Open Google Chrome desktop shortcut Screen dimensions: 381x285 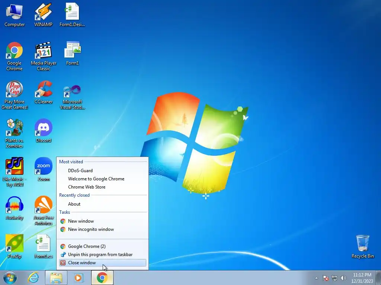point(15,56)
